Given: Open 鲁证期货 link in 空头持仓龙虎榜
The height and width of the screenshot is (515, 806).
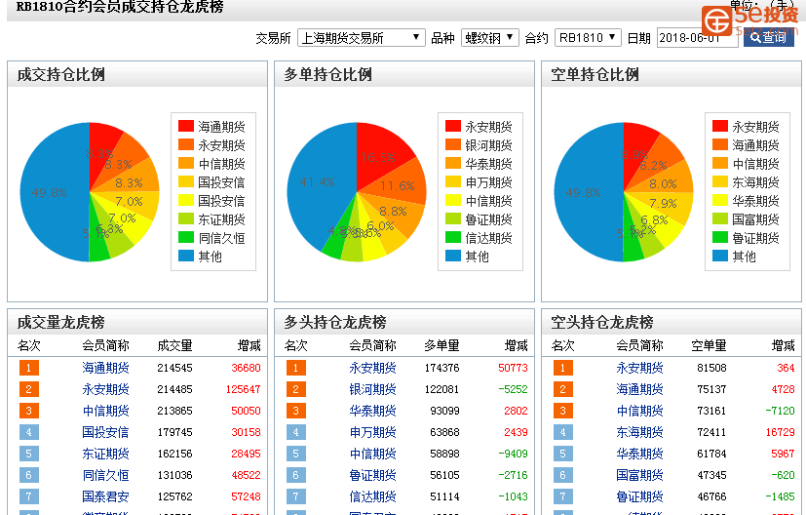Looking at the screenshot, I should point(640,496).
